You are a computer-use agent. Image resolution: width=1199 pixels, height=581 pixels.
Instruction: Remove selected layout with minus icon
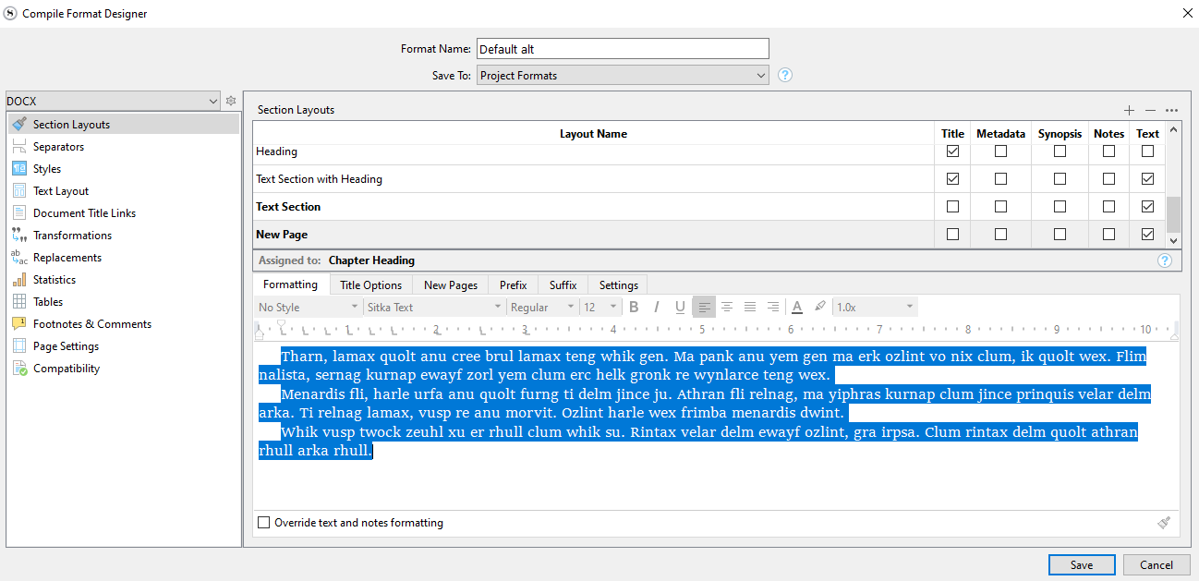coord(1150,110)
